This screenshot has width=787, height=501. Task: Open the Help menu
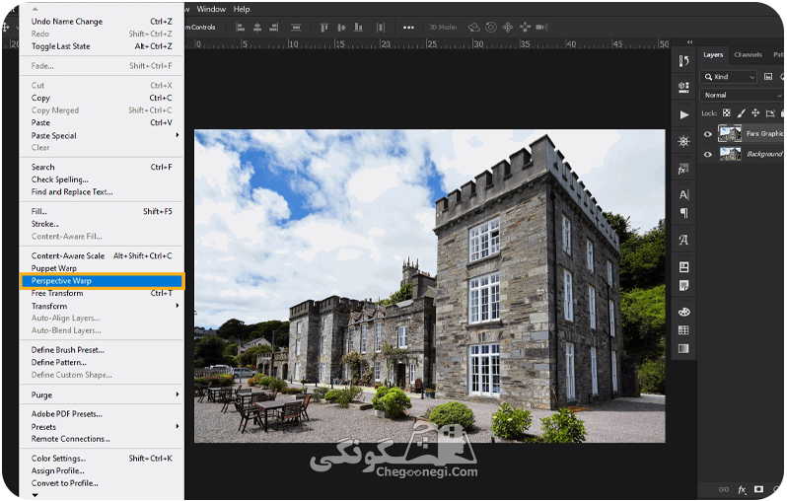[242, 9]
